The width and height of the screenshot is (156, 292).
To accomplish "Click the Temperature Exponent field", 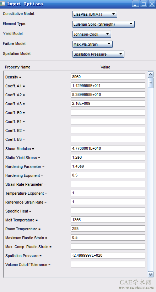I will point(108,193).
